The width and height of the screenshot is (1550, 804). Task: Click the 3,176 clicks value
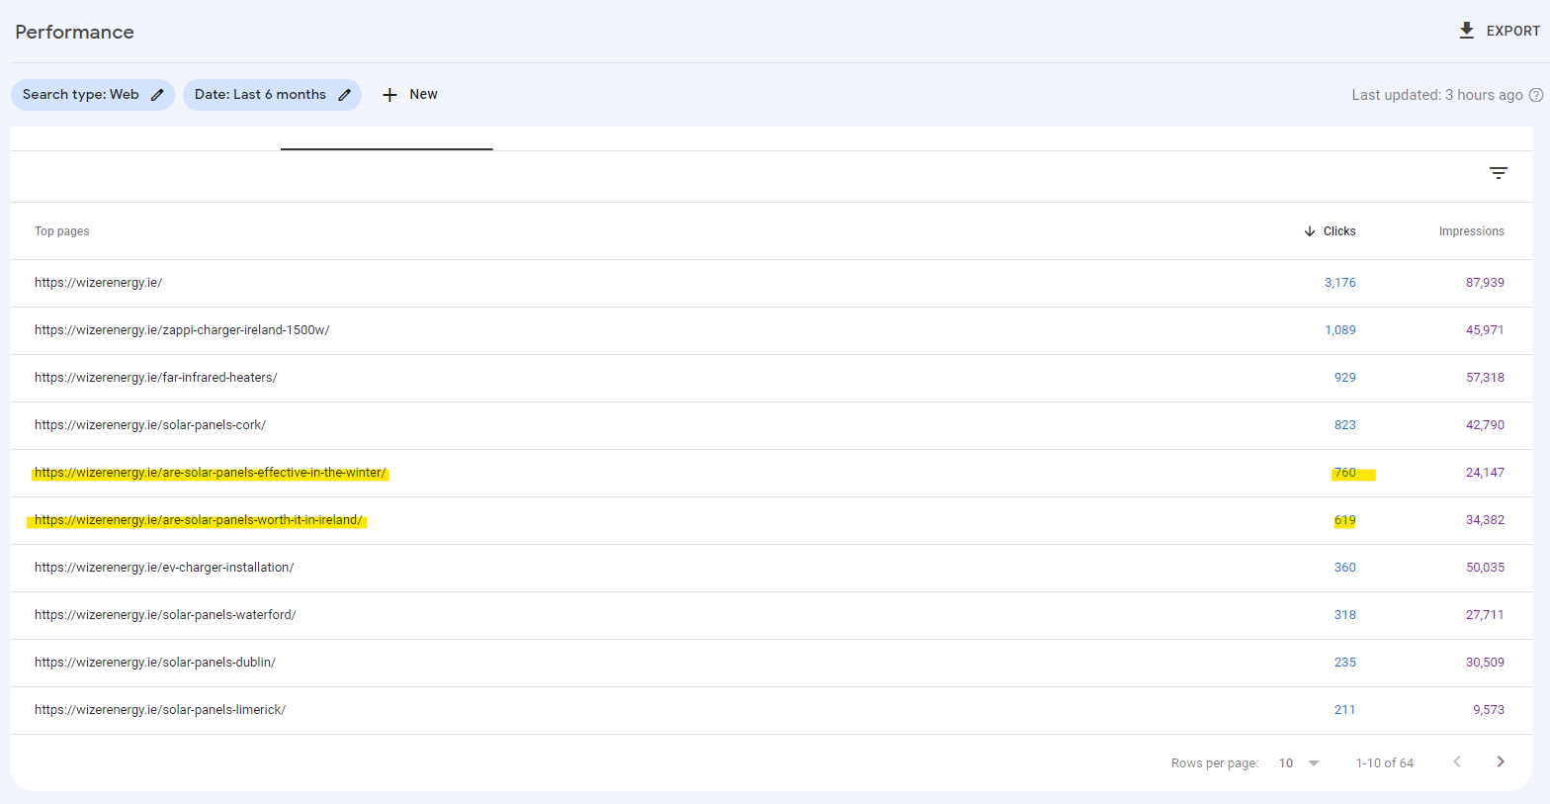(x=1339, y=283)
